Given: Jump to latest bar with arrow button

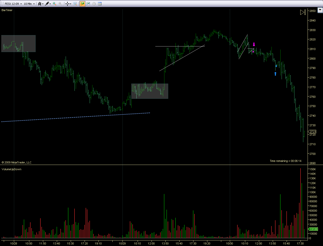Looking at the screenshot, I should click(x=303, y=12).
